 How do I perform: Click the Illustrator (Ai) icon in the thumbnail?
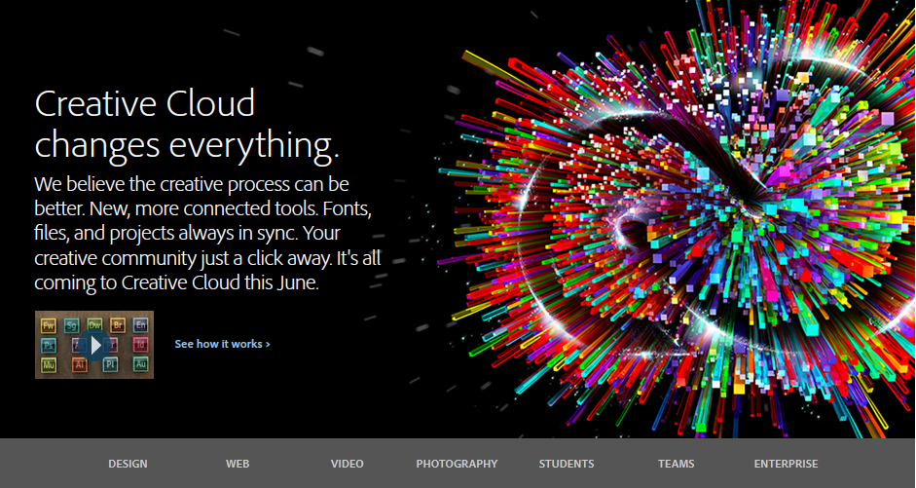pos(80,365)
